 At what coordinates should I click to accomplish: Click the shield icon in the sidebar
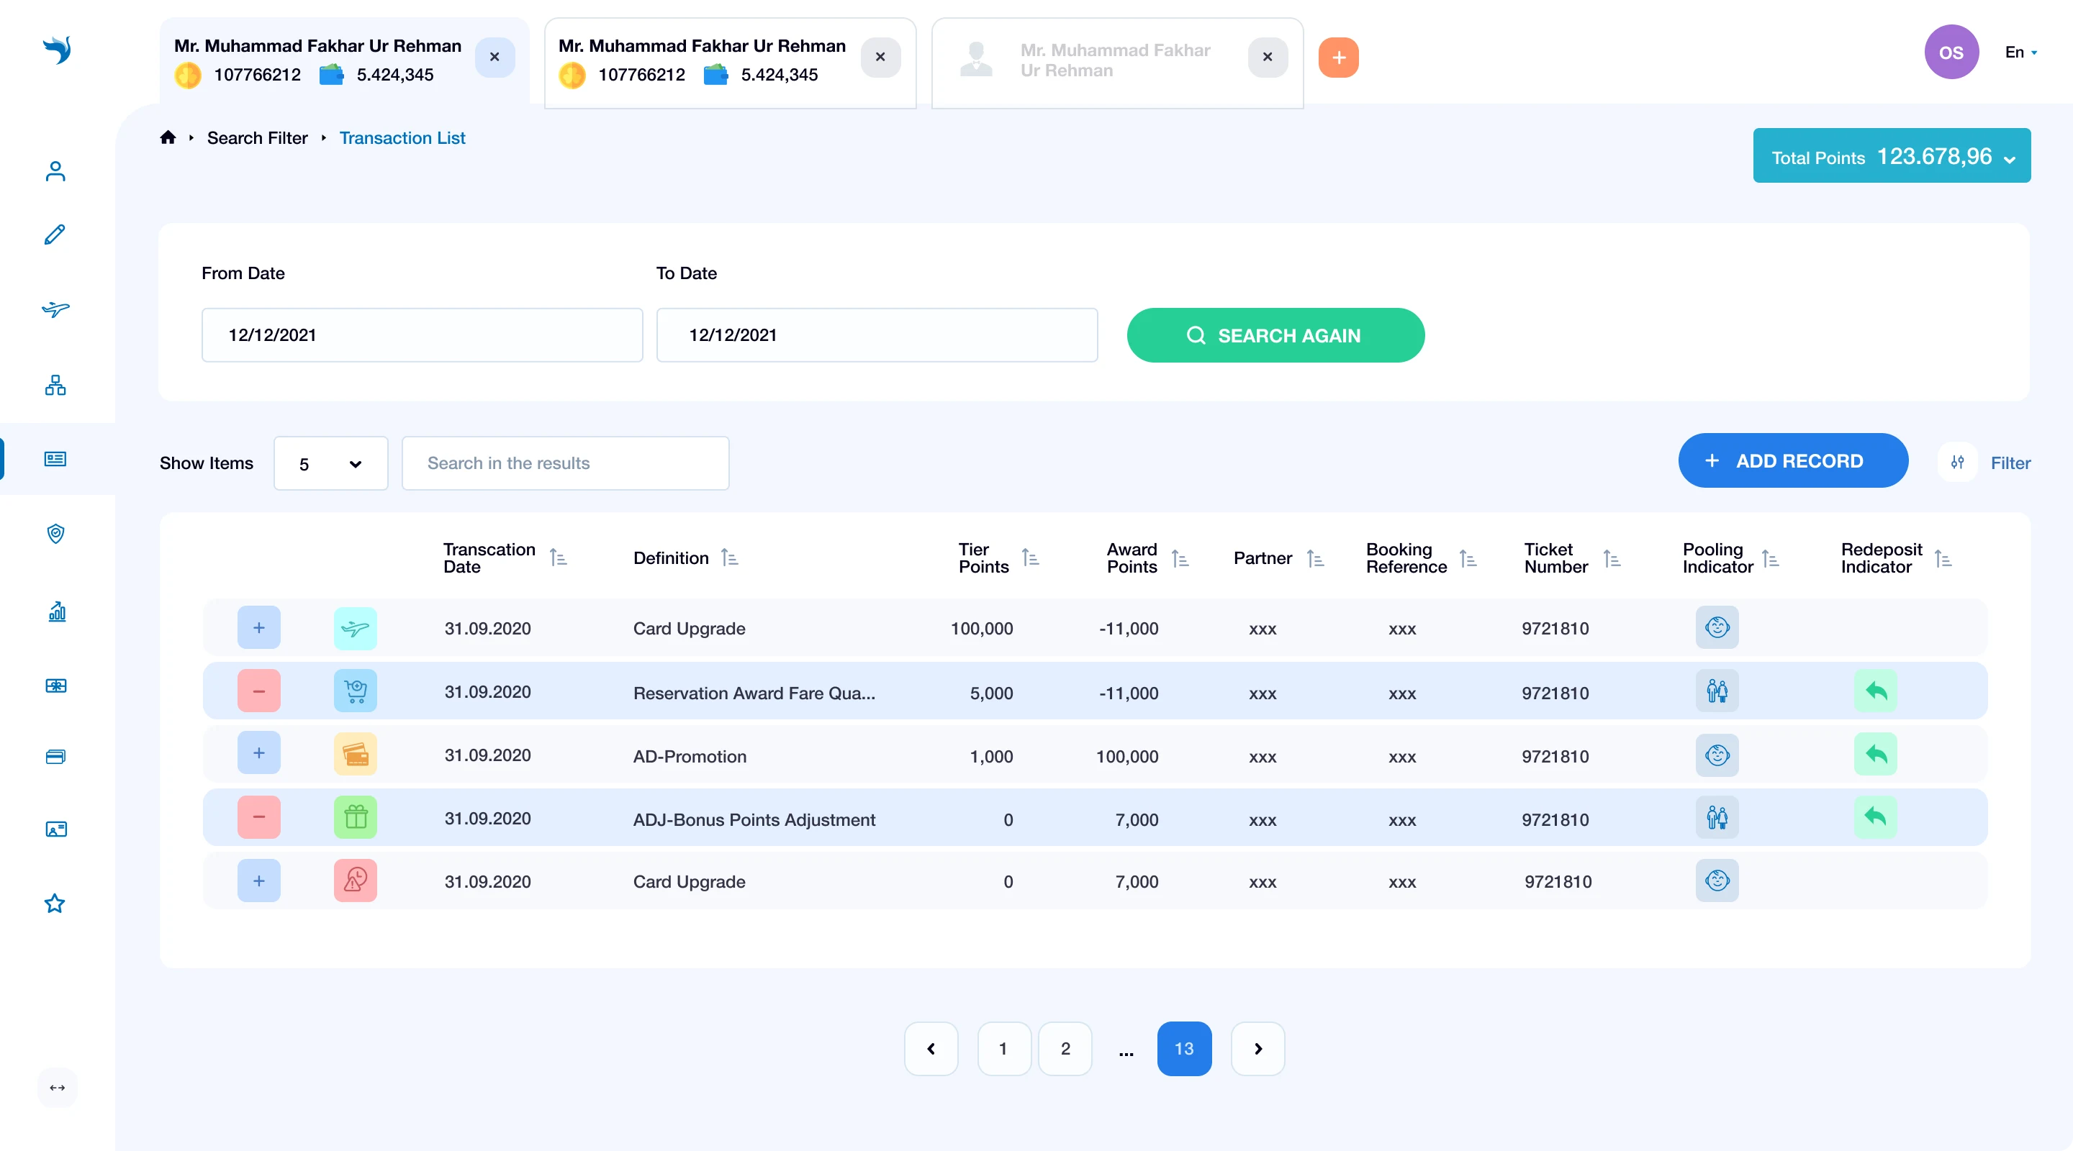(55, 533)
